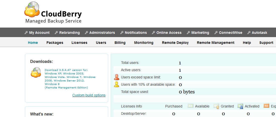Click the key icon beside My Account
This screenshot has height=117, width=276.
pyautogui.click(x=26, y=33)
